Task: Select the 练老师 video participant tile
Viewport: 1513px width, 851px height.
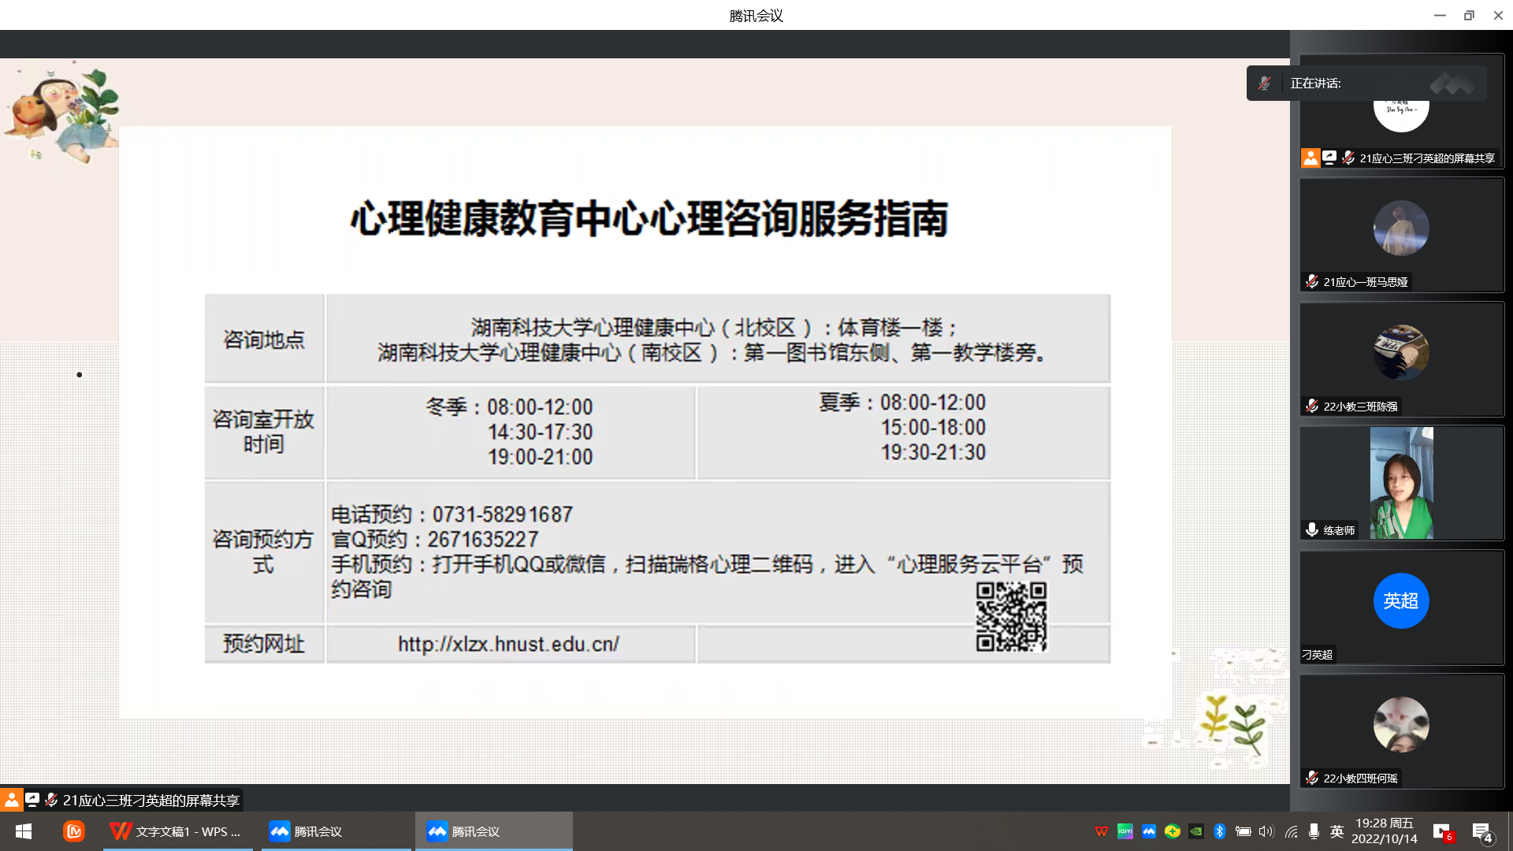Action: point(1401,483)
